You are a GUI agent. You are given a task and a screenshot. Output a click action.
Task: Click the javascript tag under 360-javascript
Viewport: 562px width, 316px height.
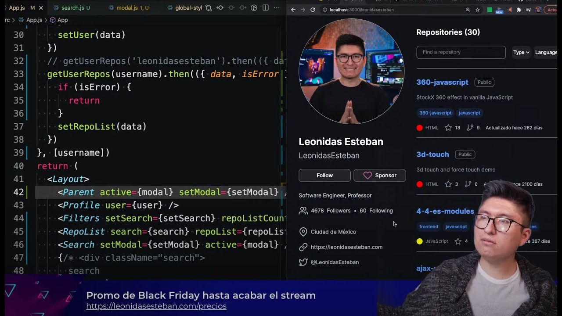point(469,113)
